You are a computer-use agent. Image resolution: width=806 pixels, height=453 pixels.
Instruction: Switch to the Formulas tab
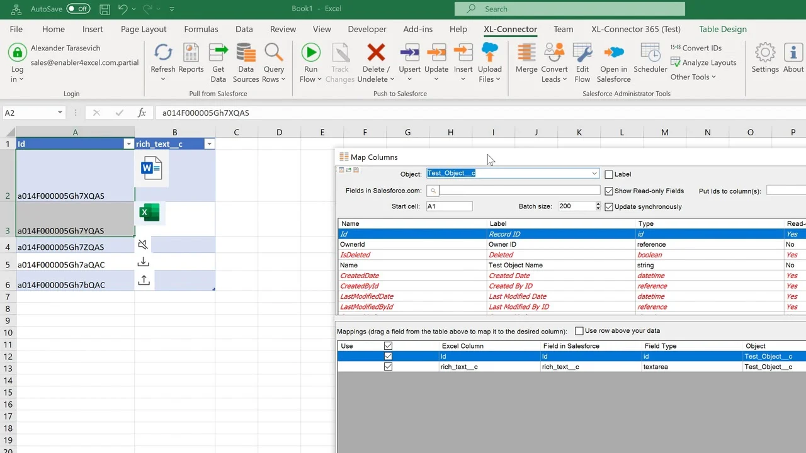point(201,29)
